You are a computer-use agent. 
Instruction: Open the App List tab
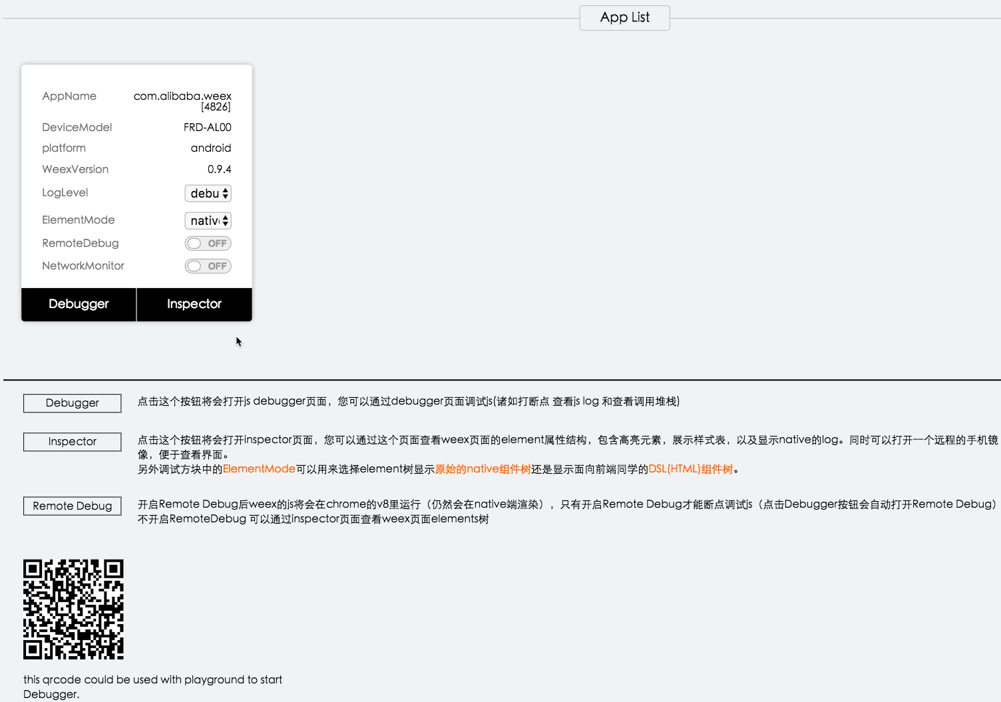624,18
